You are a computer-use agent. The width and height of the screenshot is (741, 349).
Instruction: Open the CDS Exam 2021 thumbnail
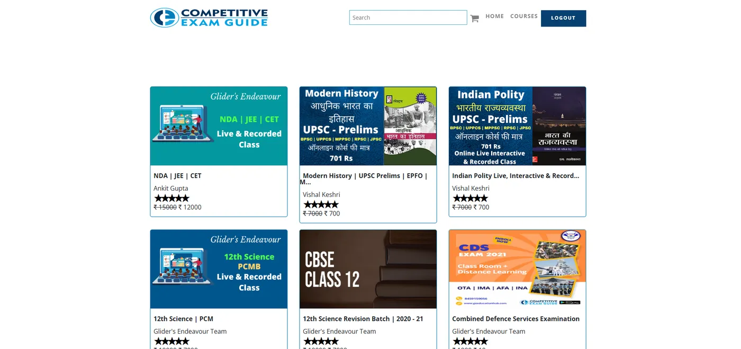click(517, 269)
